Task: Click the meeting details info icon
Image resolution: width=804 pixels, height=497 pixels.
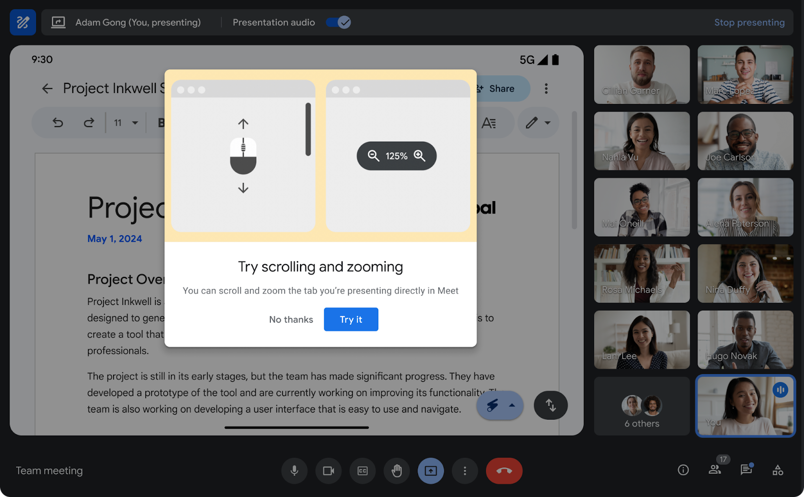Action: pos(683,470)
